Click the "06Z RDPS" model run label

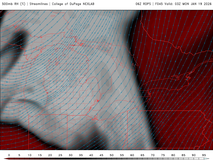pyautogui.click(x=143, y=4)
